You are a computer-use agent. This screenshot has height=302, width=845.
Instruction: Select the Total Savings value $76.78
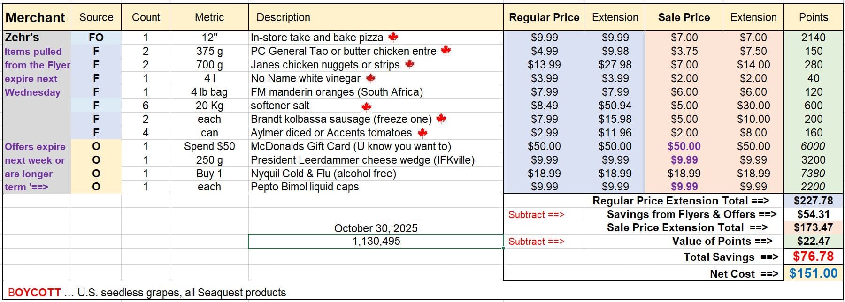813,257
